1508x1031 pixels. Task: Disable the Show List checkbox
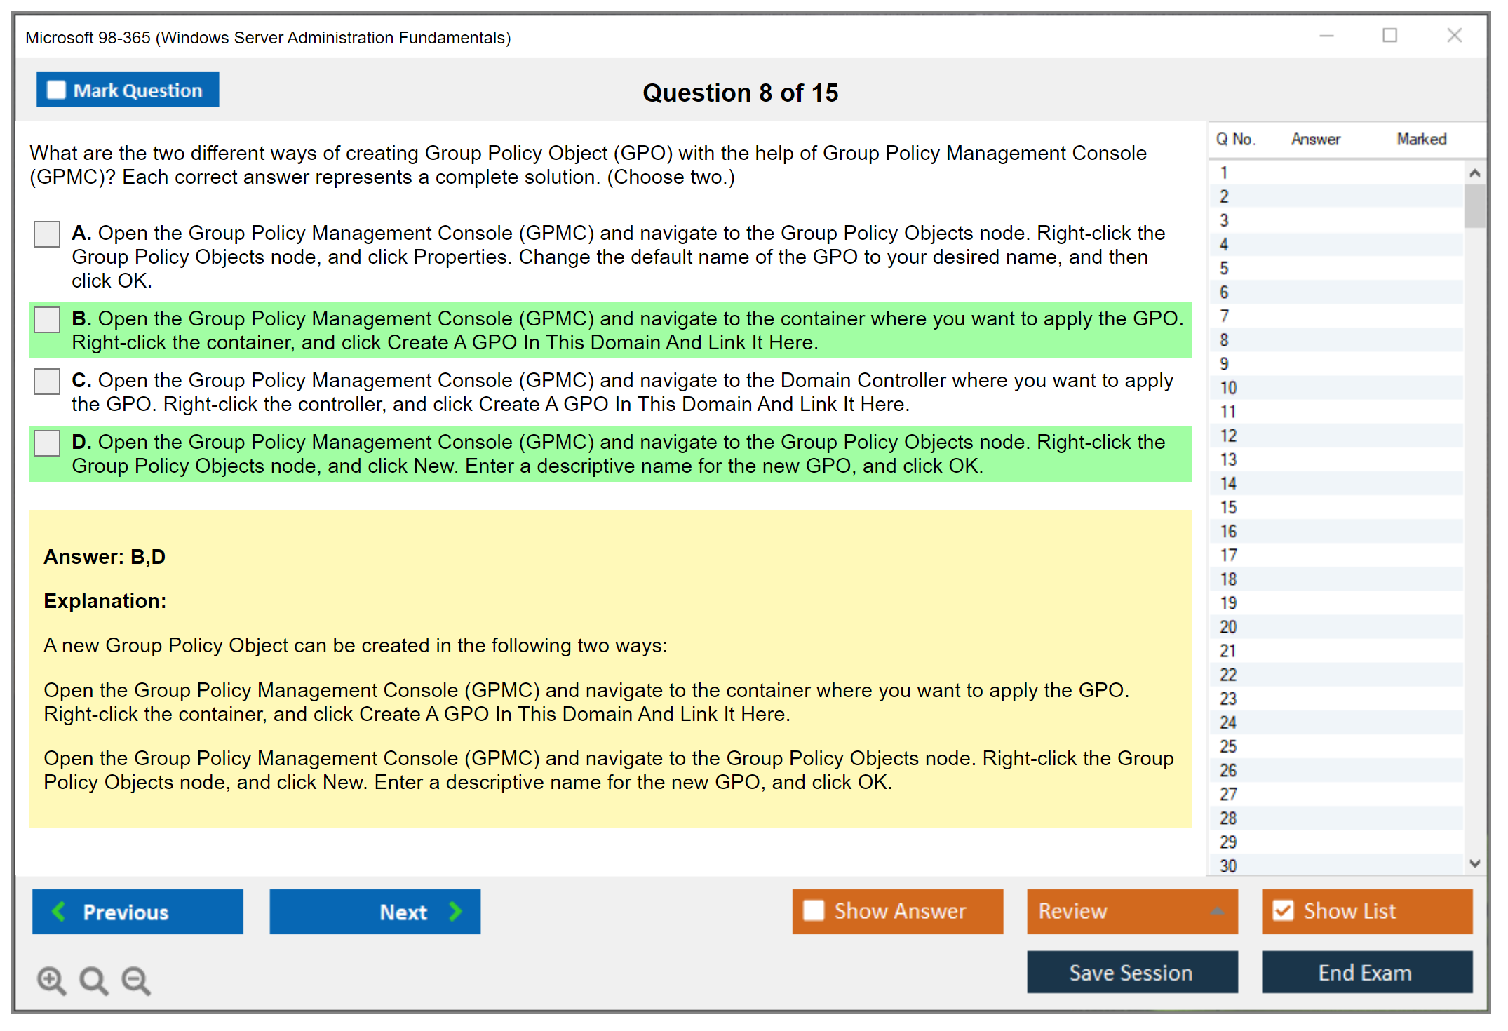pos(1283,910)
